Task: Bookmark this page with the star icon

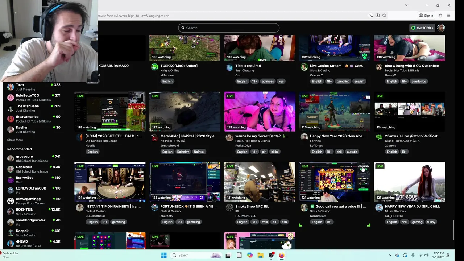Action: pos(384,16)
